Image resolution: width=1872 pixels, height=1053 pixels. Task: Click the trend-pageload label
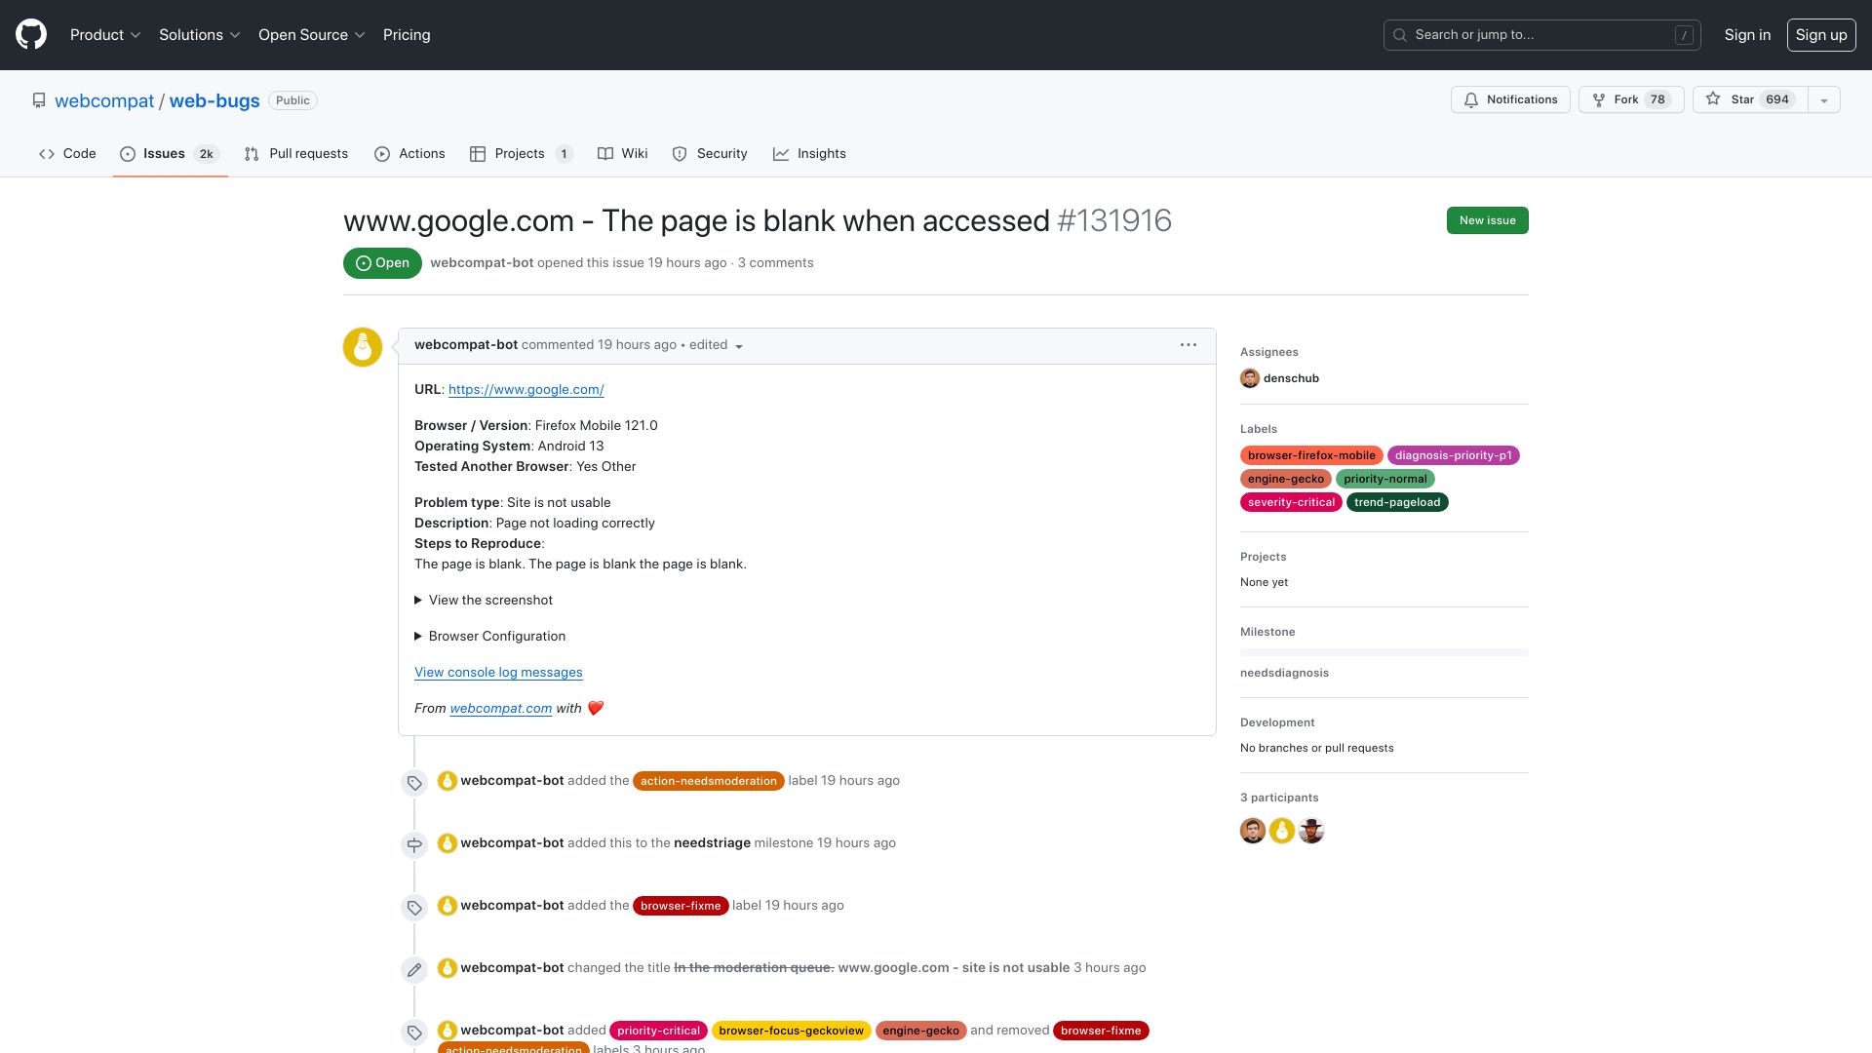(x=1397, y=503)
